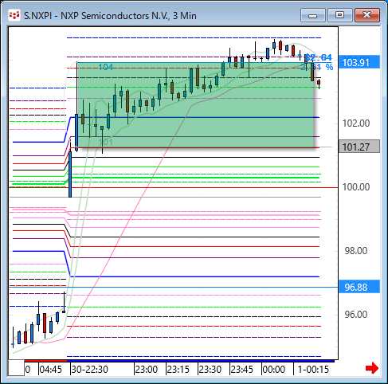Click the 00:00 time axis label
The height and width of the screenshot is (384, 388).
pos(274,370)
